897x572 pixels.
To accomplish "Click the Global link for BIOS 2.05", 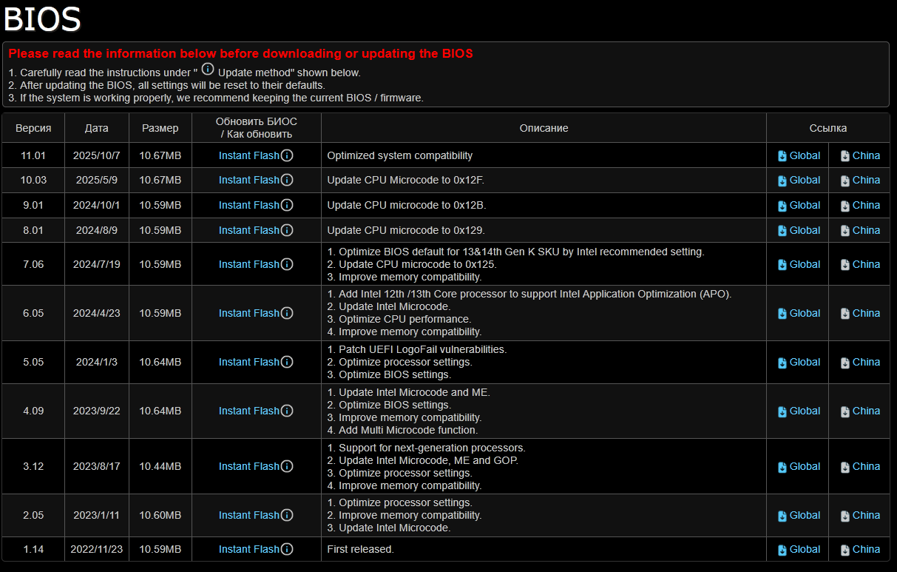I will tap(805, 515).
